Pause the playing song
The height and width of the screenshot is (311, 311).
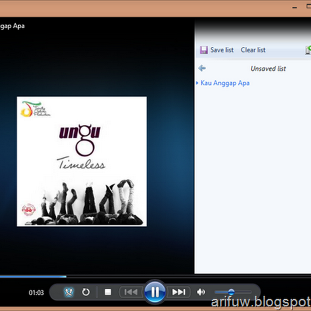tap(155, 292)
